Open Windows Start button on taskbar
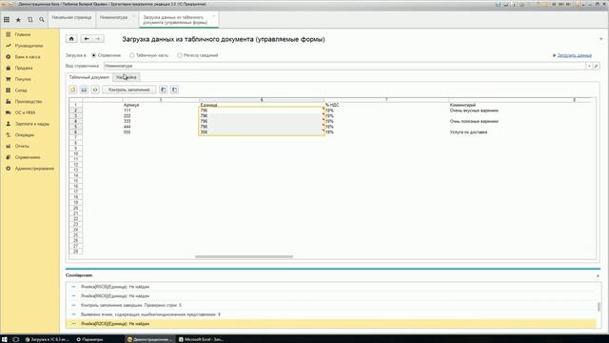609x343 pixels. pyautogui.click(x=4, y=339)
